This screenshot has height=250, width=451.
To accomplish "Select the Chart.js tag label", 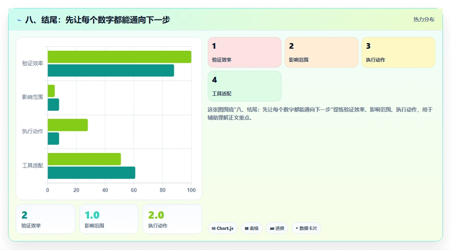I will coord(225,228).
